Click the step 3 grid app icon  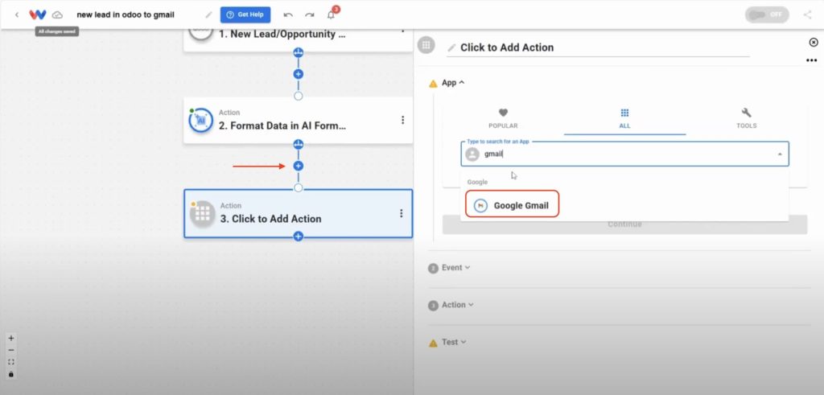coord(203,214)
